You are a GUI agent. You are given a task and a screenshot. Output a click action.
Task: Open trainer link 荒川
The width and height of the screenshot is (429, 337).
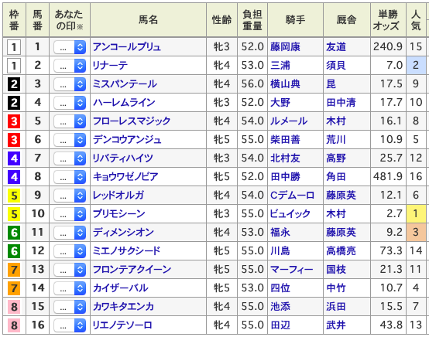pyautogui.click(x=336, y=140)
